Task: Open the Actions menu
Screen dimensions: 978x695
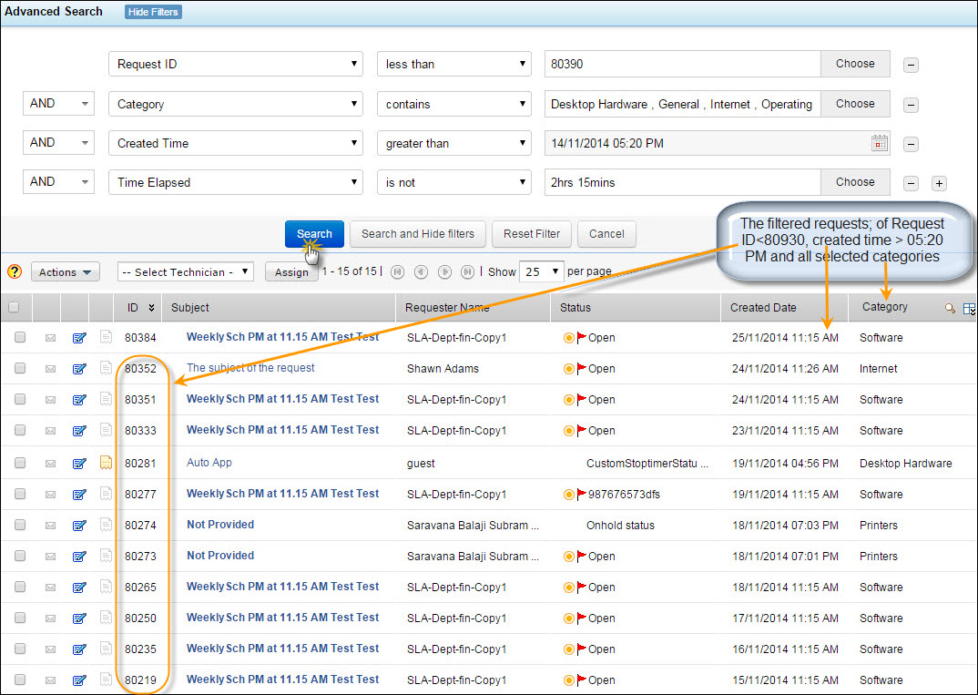Action: click(x=66, y=272)
